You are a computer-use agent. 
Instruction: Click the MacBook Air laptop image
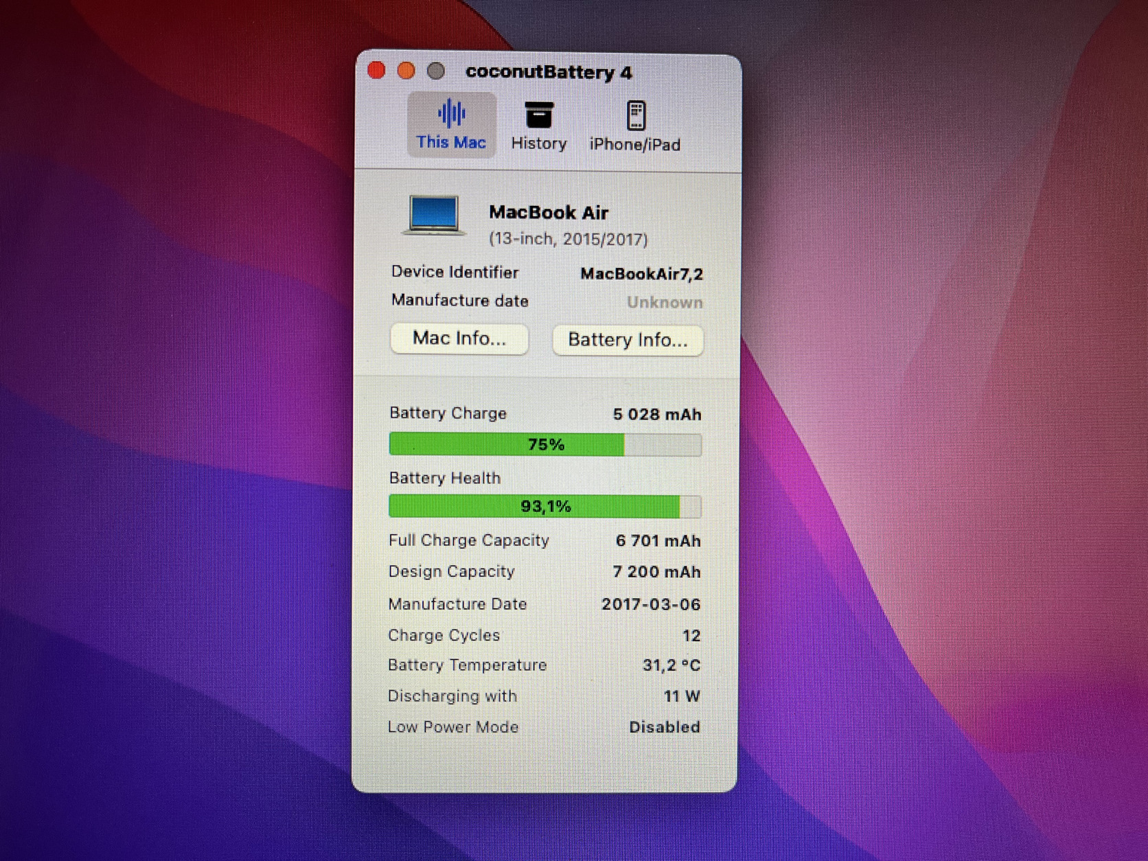pos(433,216)
